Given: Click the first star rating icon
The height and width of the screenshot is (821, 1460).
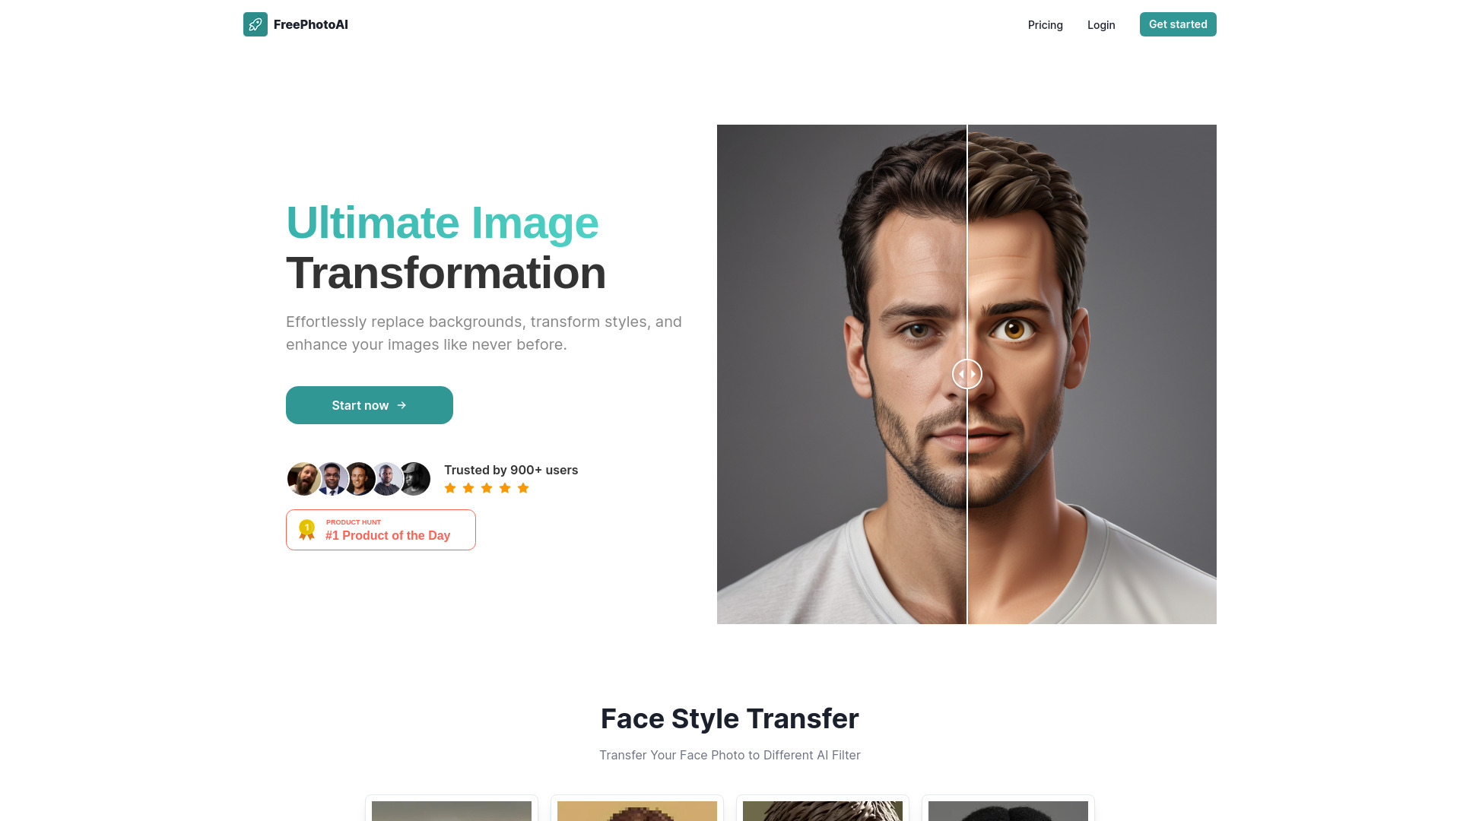Looking at the screenshot, I should tap(450, 488).
